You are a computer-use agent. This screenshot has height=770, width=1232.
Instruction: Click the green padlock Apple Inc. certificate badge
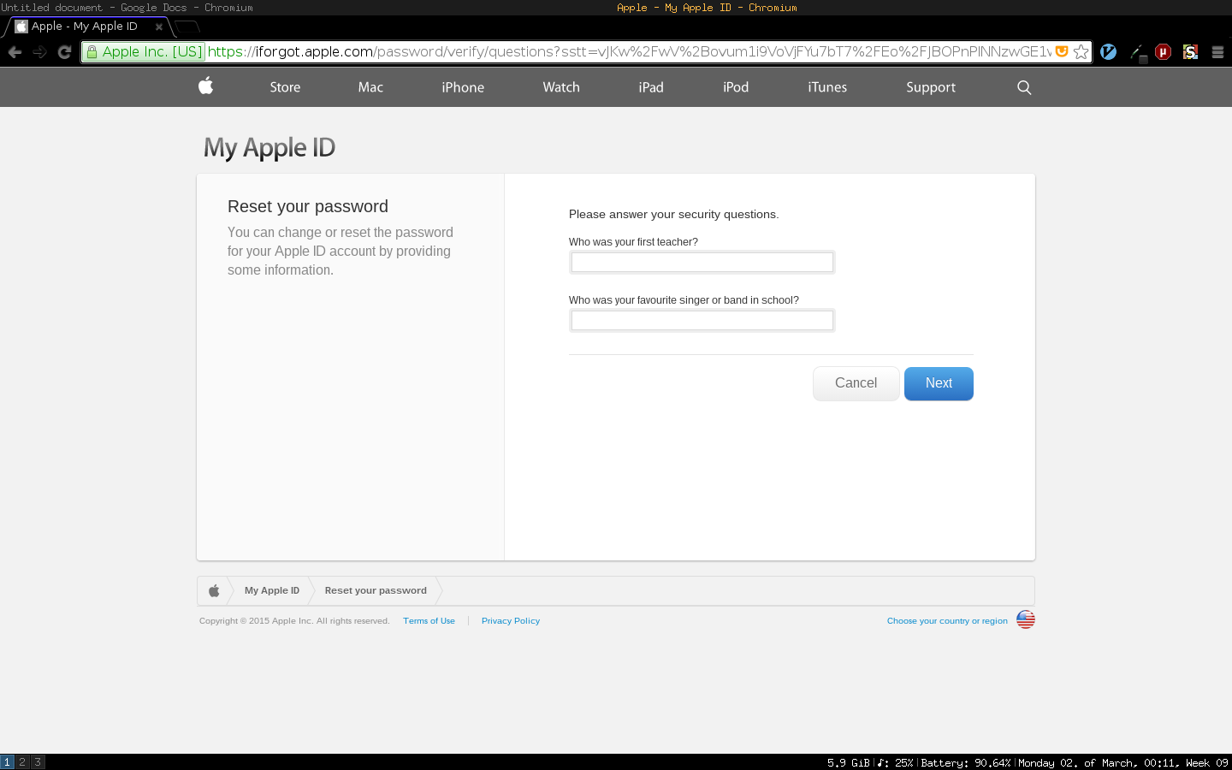(x=144, y=51)
